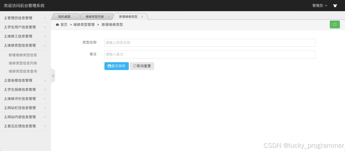Click user icon beside 意见反馈信息管理
The width and height of the screenshot is (345, 151).
coord(5,126)
